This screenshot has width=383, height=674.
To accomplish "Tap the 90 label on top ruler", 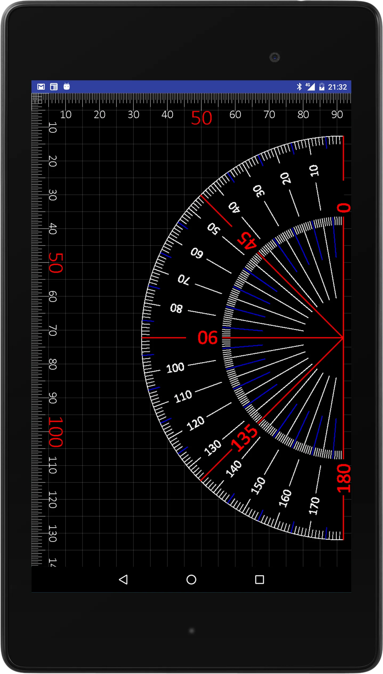I will pos(337,115).
